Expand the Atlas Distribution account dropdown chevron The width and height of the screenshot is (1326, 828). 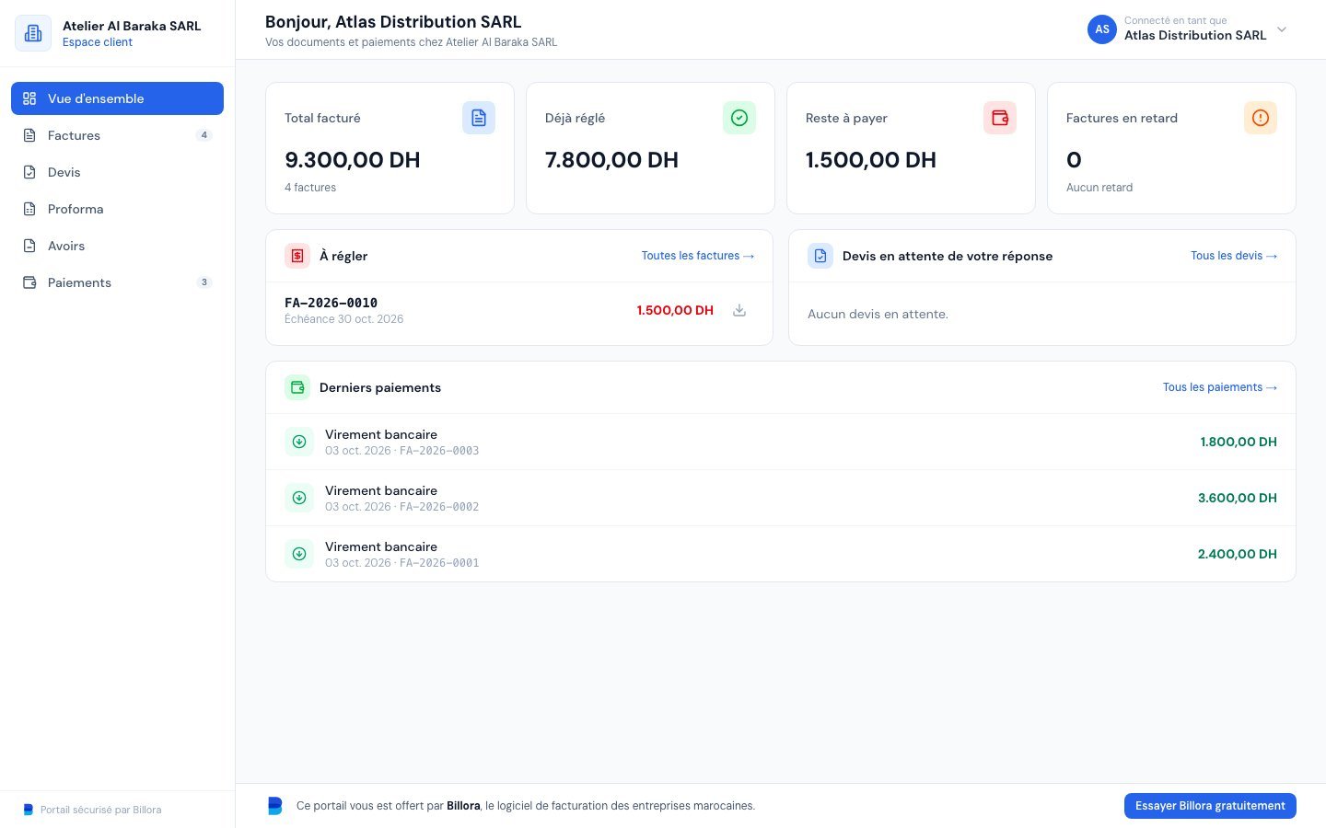[x=1282, y=29]
